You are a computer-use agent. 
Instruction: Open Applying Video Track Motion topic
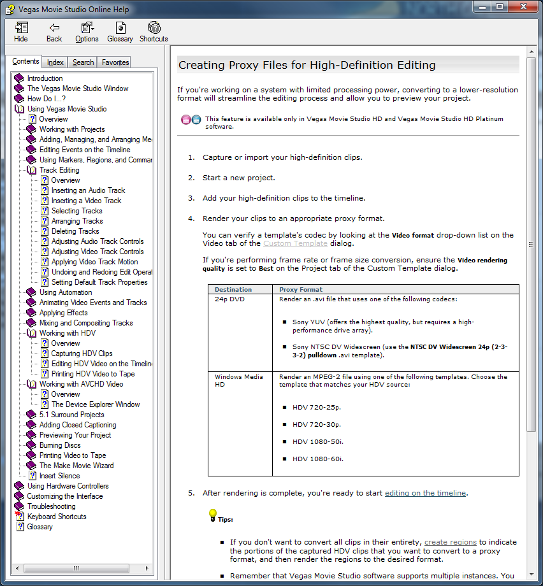(94, 262)
